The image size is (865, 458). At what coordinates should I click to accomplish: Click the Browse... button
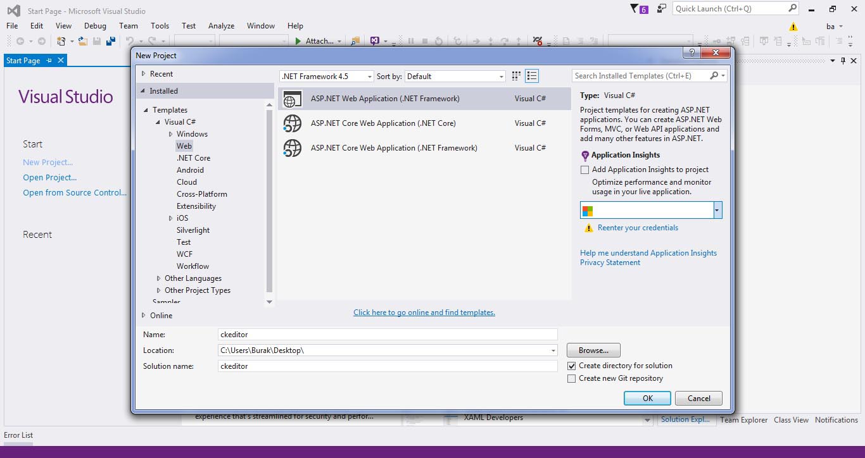(x=593, y=350)
